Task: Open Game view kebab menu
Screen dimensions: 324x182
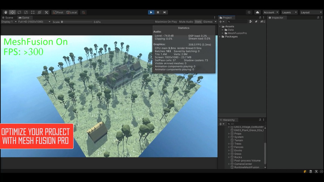Action: point(215,18)
